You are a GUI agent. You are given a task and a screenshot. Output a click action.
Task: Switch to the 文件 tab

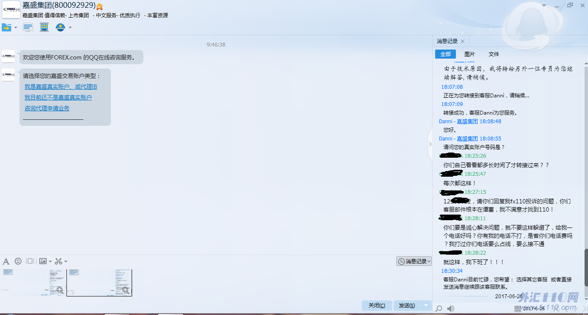494,54
